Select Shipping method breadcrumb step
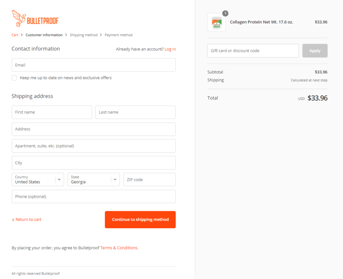343x279 pixels. pyautogui.click(x=84, y=35)
